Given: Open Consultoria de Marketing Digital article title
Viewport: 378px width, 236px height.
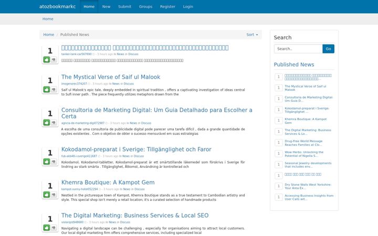Looking at the screenshot, I should click(156, 113).
